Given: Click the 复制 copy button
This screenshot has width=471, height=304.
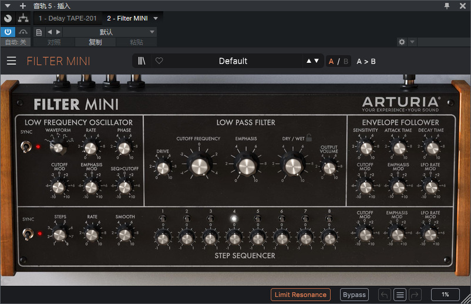Looking at the screenshot, I should pyautogui.click(x=95, y=42).
